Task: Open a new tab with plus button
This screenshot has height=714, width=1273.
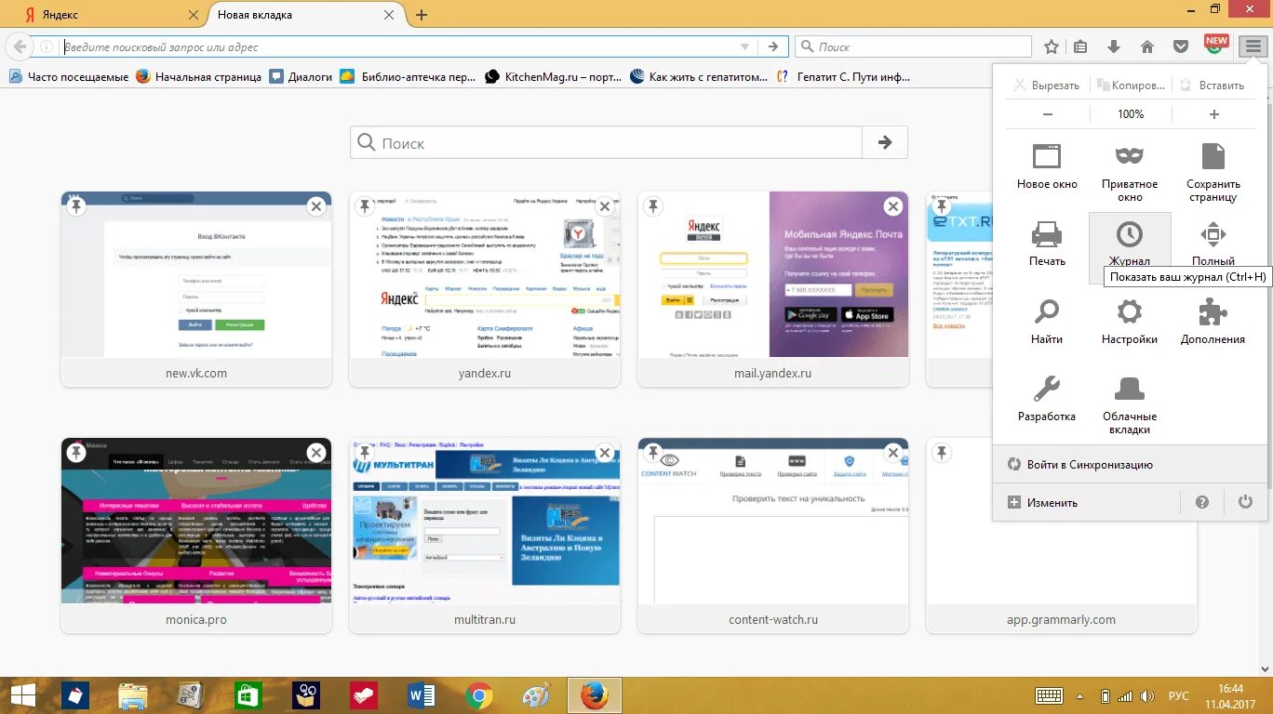Action: tap(422, 15)
